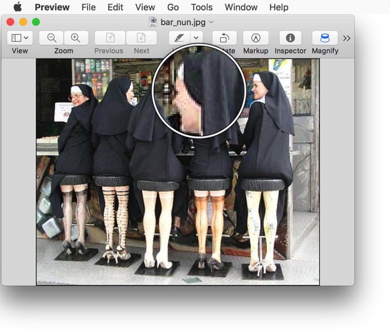Click the circular magnifier loupe on the image

click(199, 90)
